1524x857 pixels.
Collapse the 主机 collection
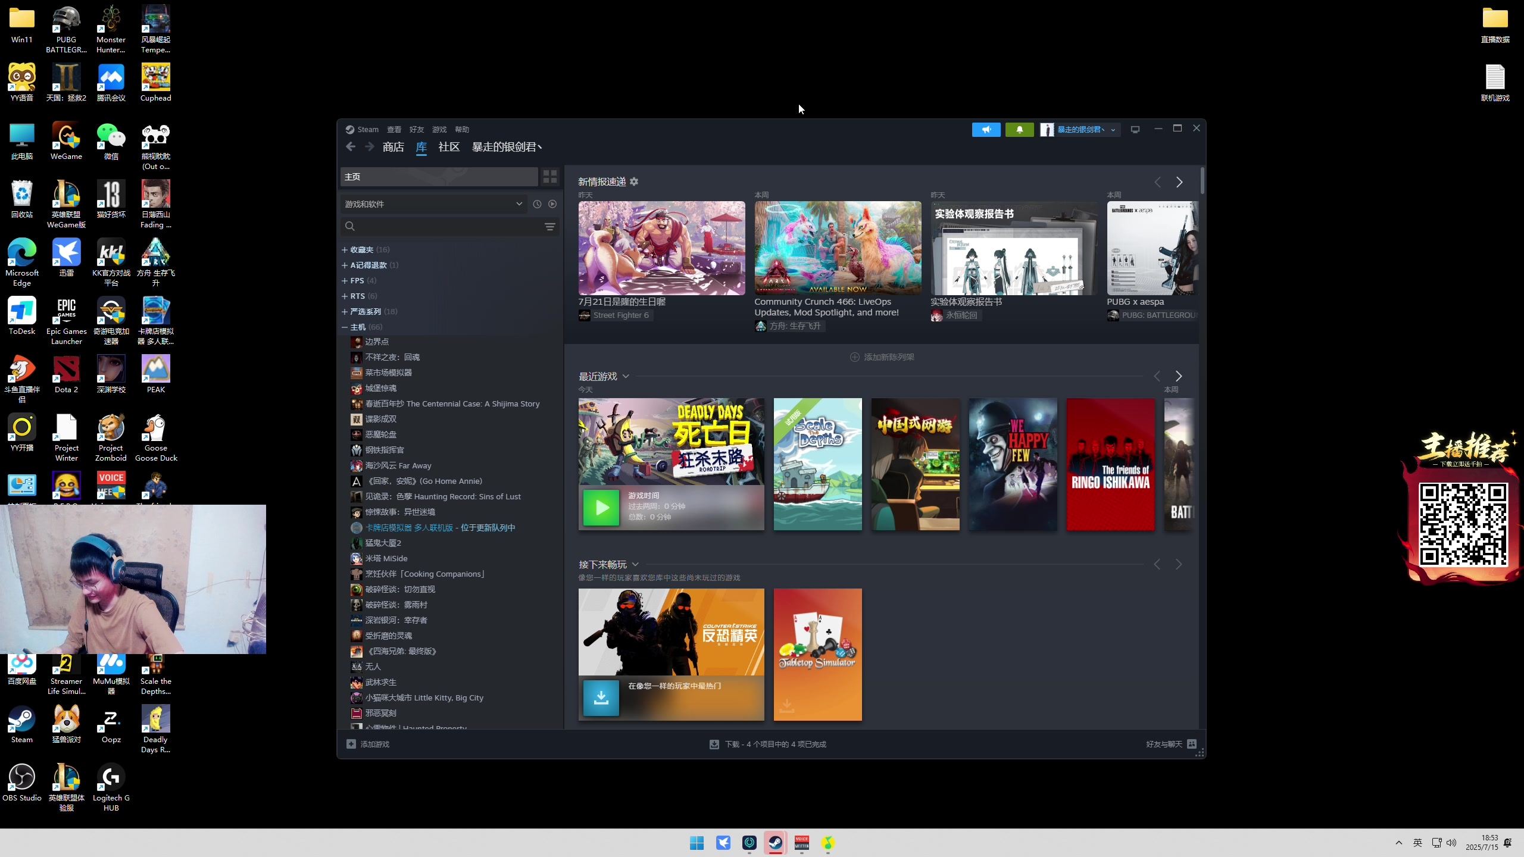362,327
